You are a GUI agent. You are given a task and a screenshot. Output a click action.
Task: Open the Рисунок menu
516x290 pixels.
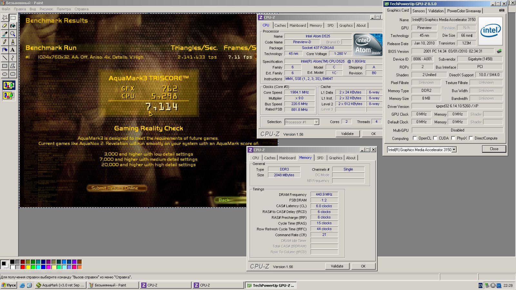click(x=46, y=9)
